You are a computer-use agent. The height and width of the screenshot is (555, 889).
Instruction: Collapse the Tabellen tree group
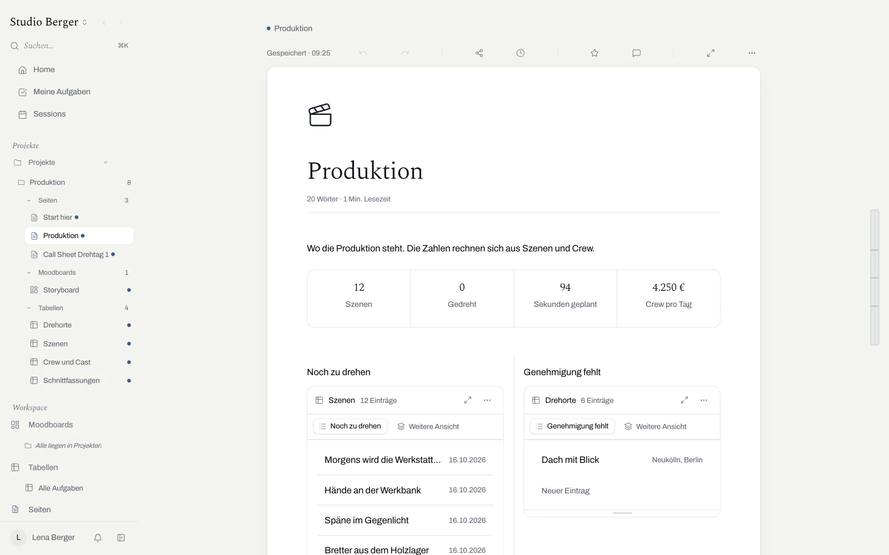(29, 308)
